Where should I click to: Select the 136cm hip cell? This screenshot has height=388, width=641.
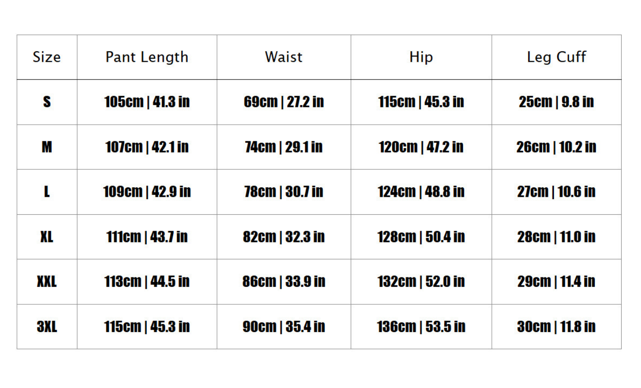click(x=421, y=326)
